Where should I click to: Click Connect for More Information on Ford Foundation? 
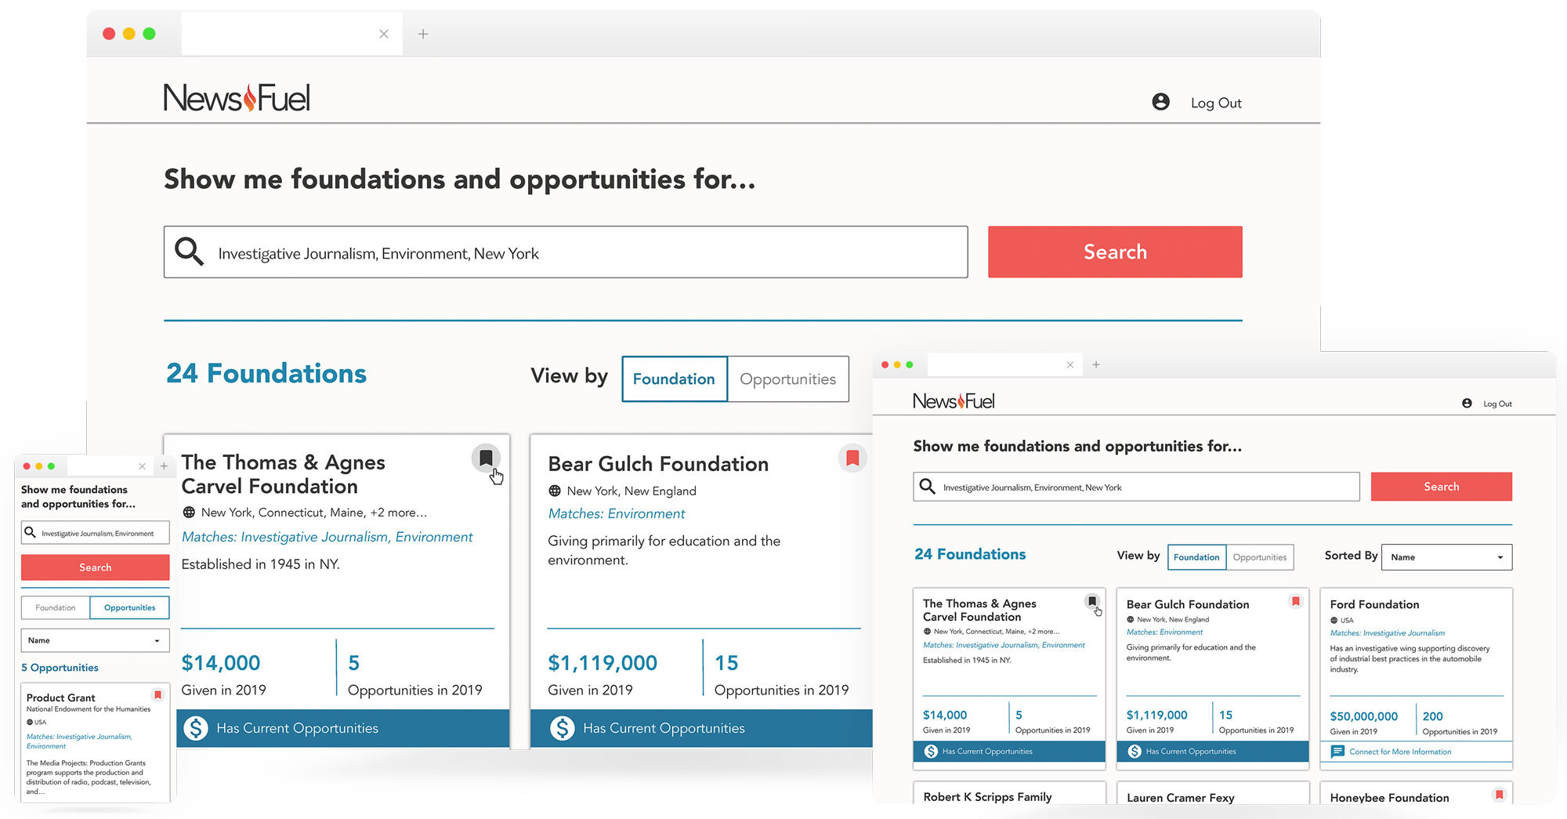click(1400, 752)
